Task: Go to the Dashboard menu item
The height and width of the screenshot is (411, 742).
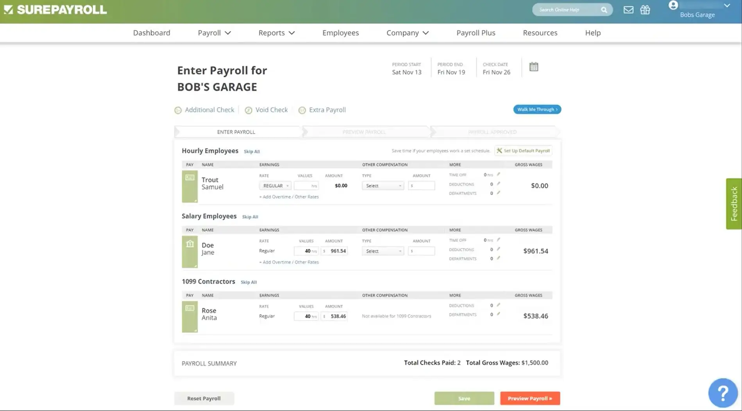Action: [152, 33]
